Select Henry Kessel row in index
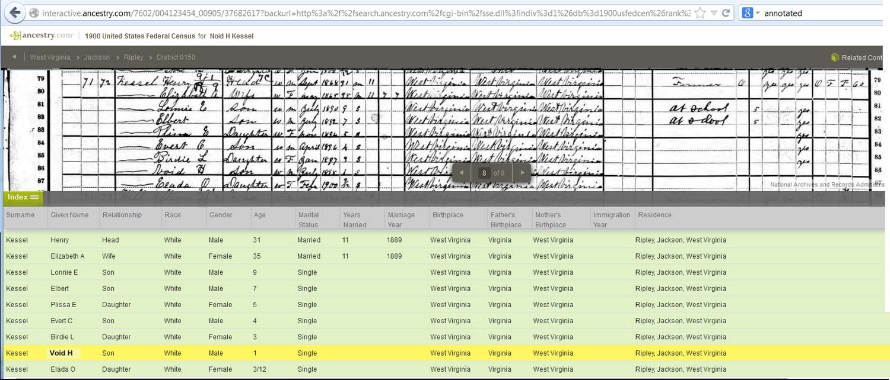890x380 pixels. [59, 240]
